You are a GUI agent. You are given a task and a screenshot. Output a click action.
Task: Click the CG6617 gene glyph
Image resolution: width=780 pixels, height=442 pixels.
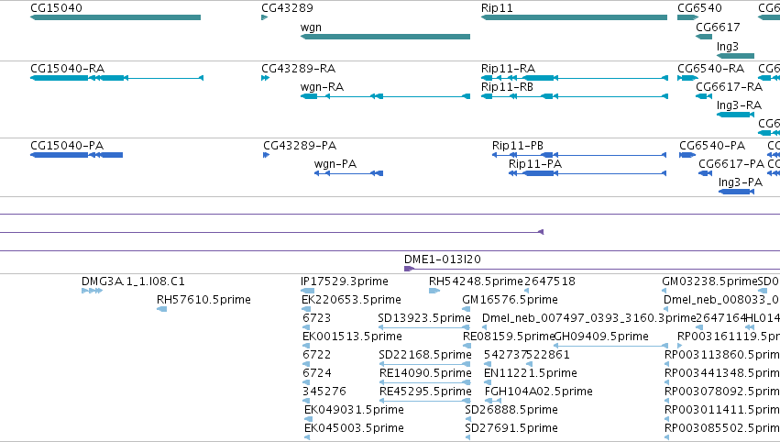coord(704,37)
